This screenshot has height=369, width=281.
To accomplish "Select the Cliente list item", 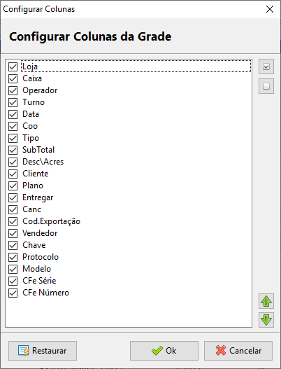I will tap(36, 174).
